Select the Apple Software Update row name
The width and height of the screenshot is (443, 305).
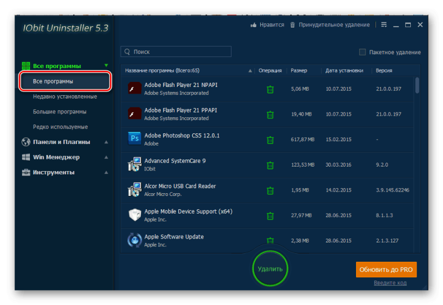click(174, 237)
